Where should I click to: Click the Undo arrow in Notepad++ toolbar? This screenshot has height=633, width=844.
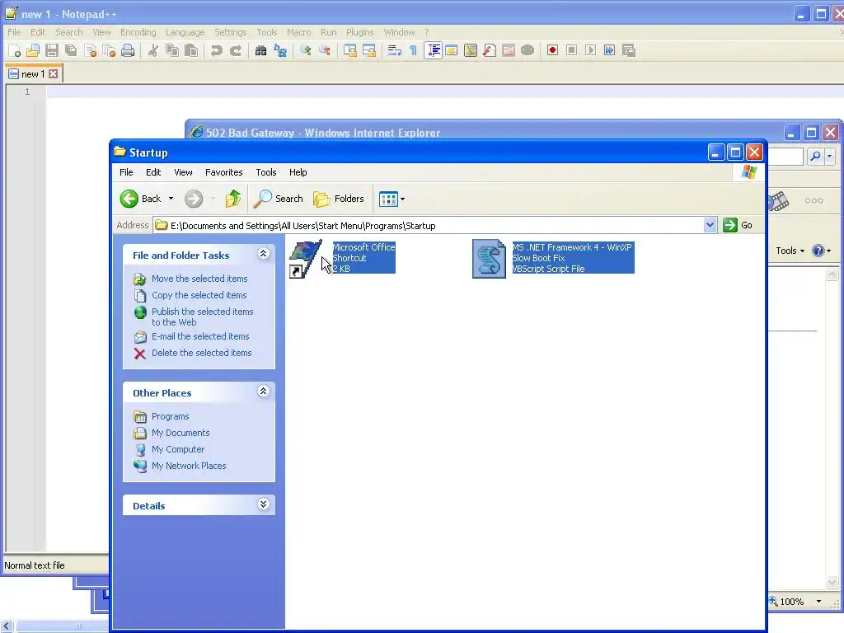pyautogui.click(x=217, y=50)
